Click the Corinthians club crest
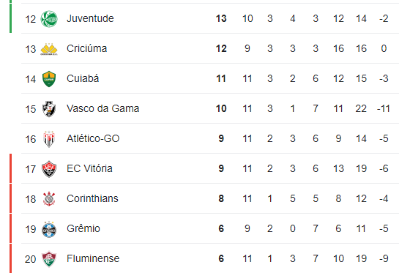The height and width of the screenshot is (273, 399). tap(49, 199)
